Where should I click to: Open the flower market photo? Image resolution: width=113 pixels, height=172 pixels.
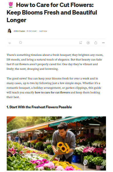[56, 143]
